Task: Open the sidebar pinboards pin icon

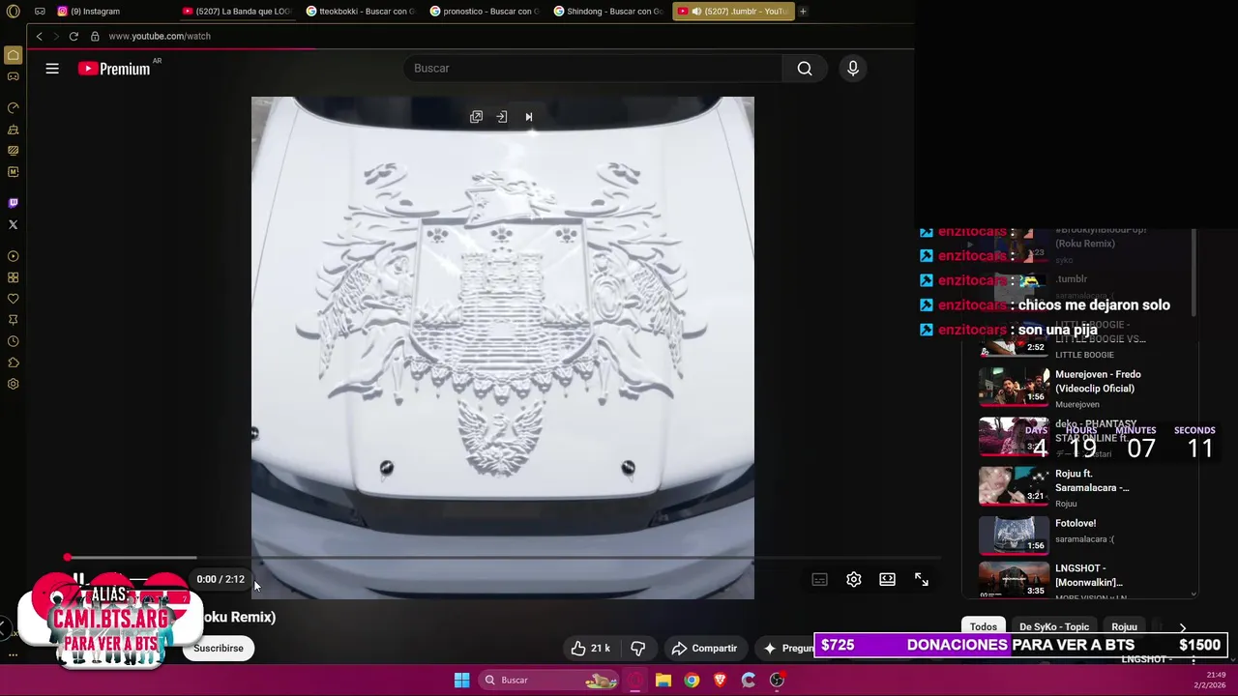Action: [14, 320]
